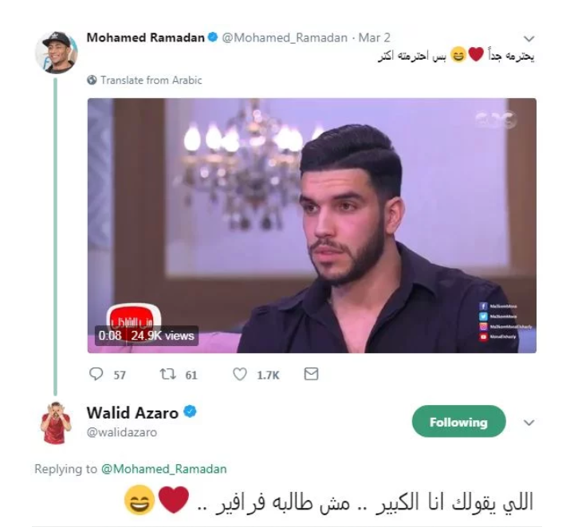Expand options chevron on Mohamed Ramadan's tweet
The height and width of the screenshot is (527, 574).
click(x=529, y=38)
